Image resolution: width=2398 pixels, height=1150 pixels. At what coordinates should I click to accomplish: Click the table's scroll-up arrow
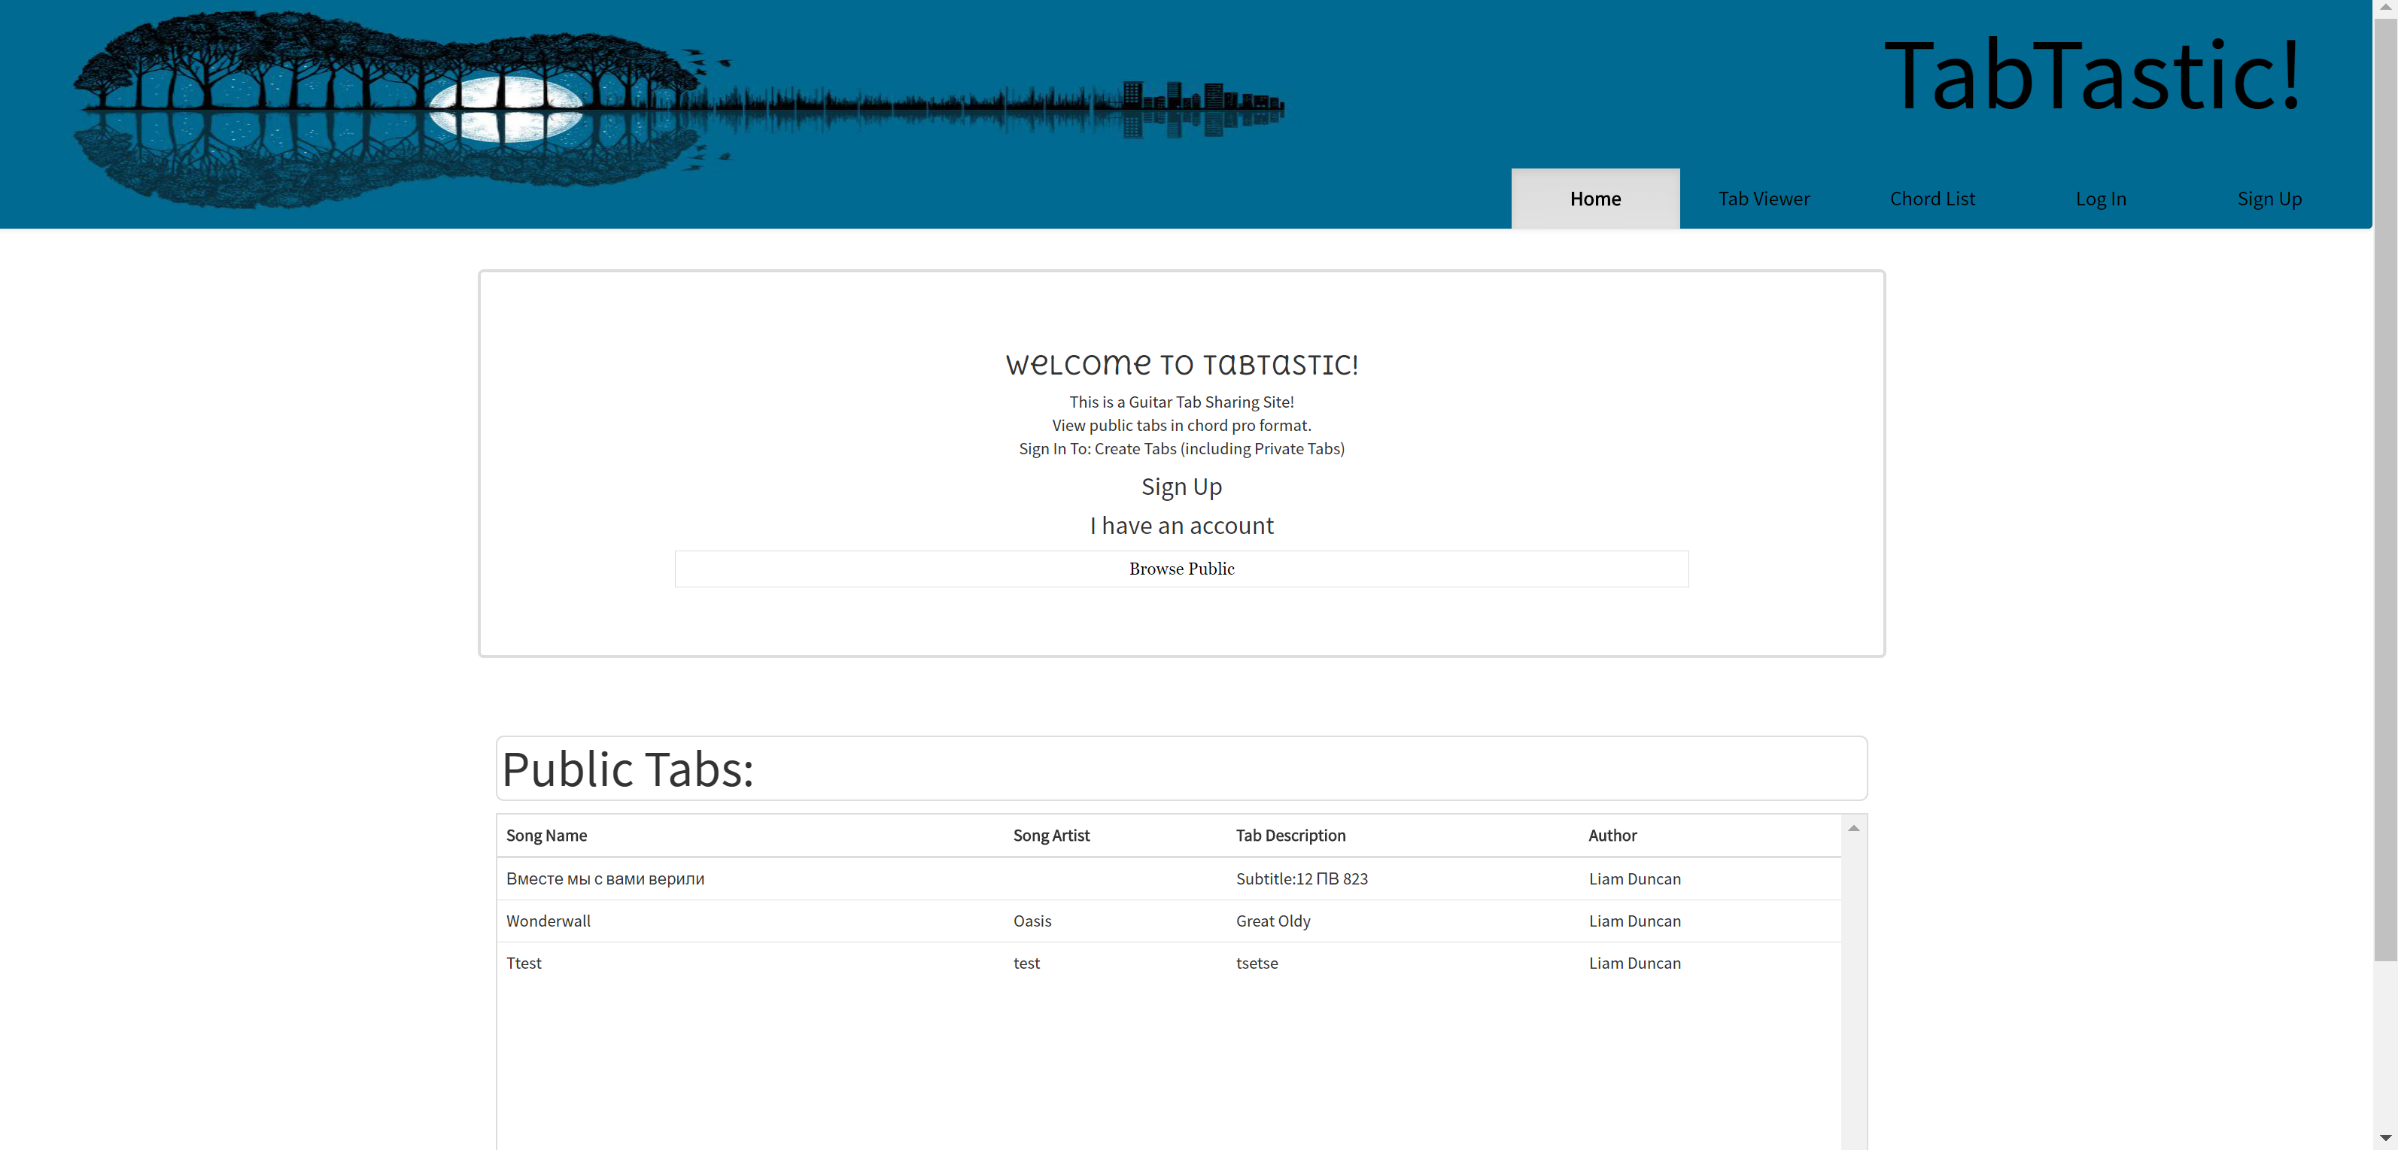(x=1853, y=828)
